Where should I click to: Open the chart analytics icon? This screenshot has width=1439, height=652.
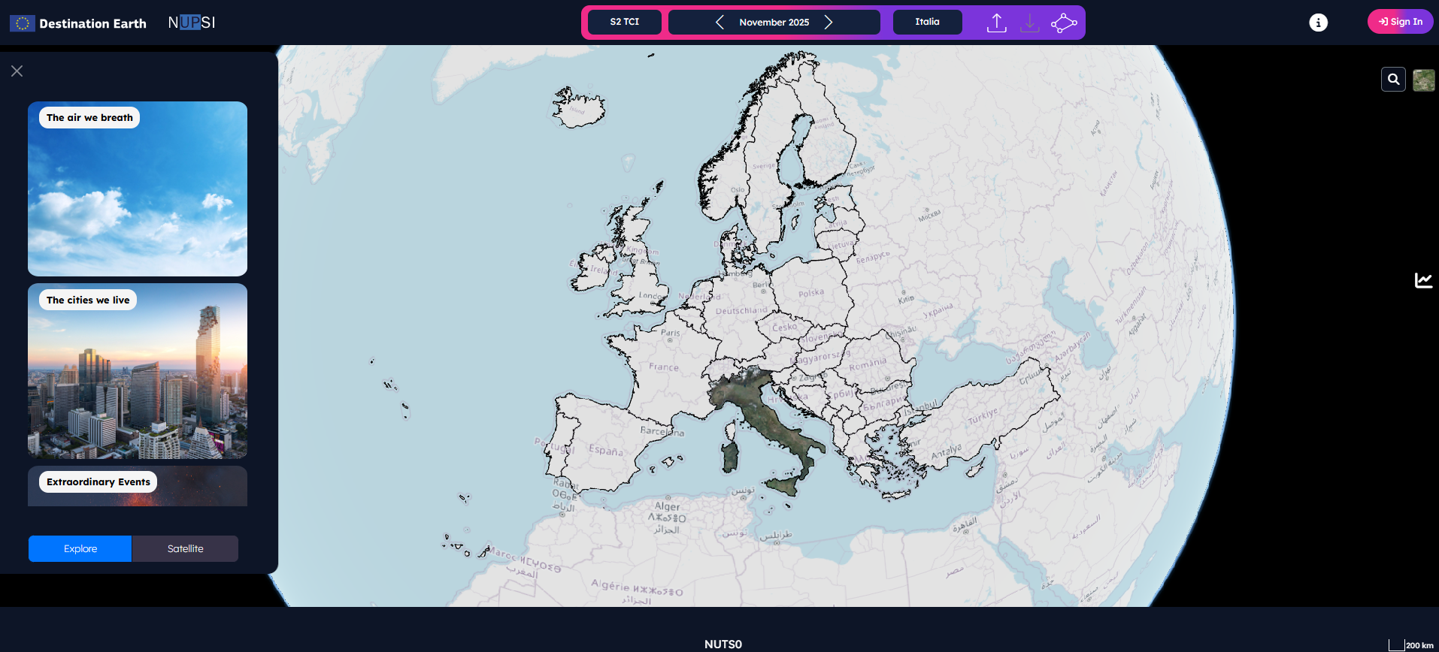click(x=1423, y=280)
